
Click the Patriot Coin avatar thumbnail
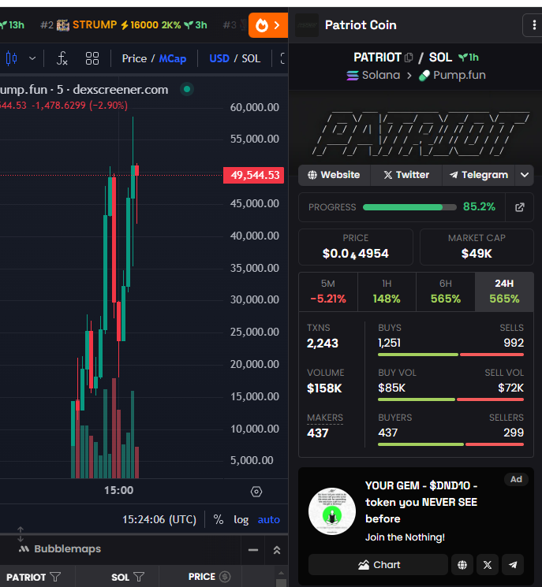click(307, 25)
